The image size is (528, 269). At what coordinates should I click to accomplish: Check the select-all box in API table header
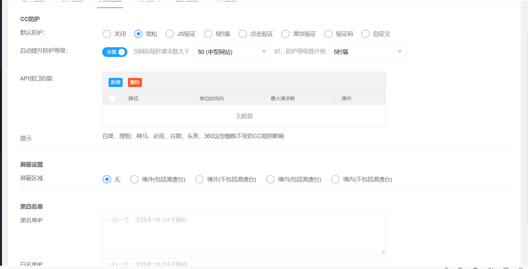(x=113, y=99)
